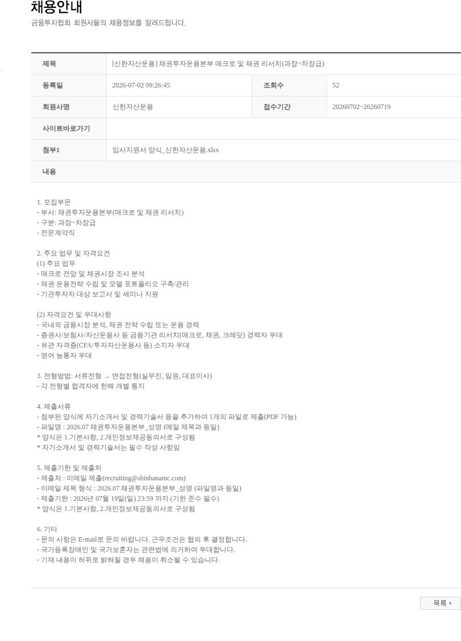The width and height of the screenshot is (461, 641).
Task: Click the heading 6. 기타
Action: pyautogui.click(x=47, y=529)
